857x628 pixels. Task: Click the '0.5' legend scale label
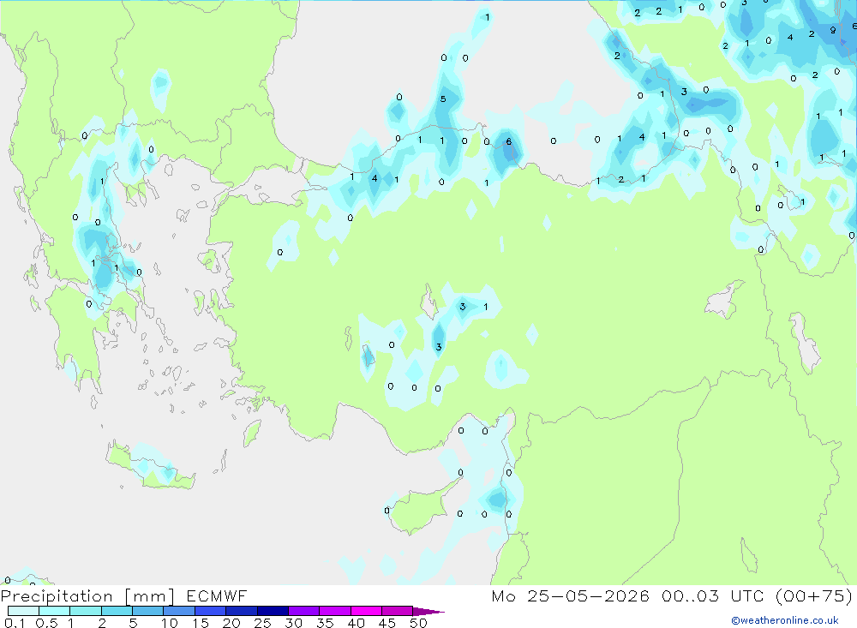point(46,623)
